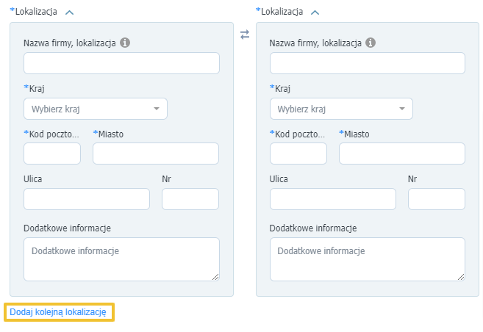Click right Miasto input field
Viewport: 483px width, 332px height.
pyautogui.click(x=402, y=154)
